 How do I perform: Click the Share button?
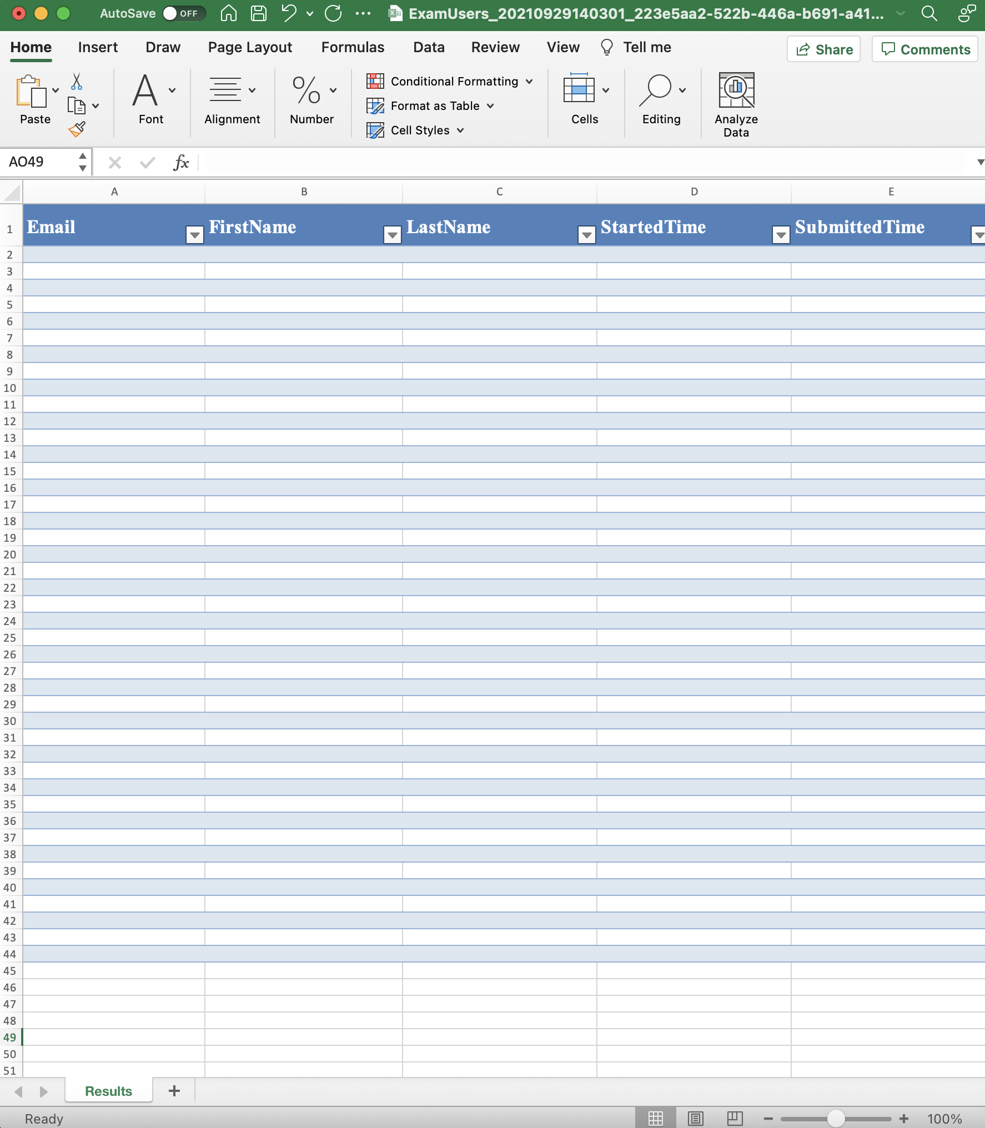[x=823, y=49]
